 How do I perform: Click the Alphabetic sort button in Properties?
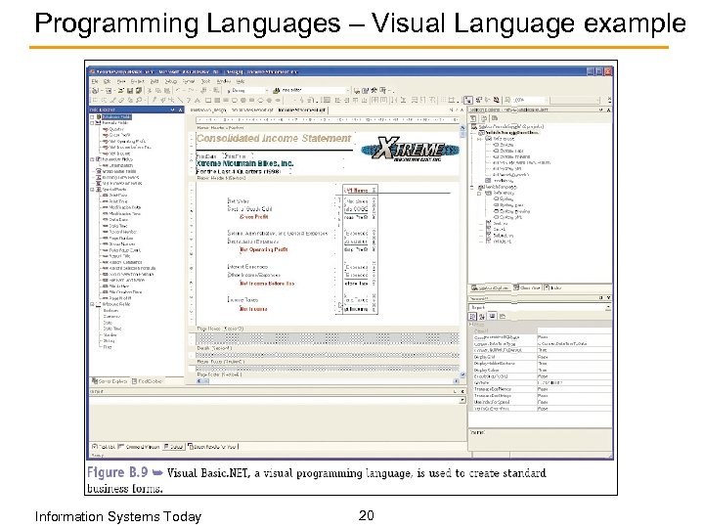(482, 317)
